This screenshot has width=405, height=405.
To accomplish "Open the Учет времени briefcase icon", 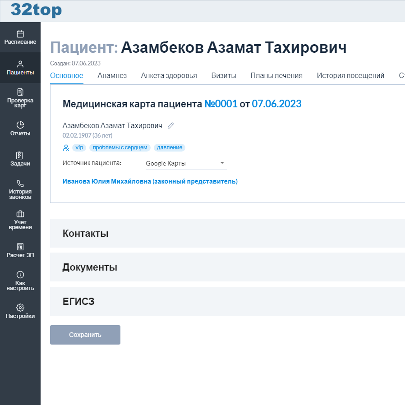I will (20, 214).
